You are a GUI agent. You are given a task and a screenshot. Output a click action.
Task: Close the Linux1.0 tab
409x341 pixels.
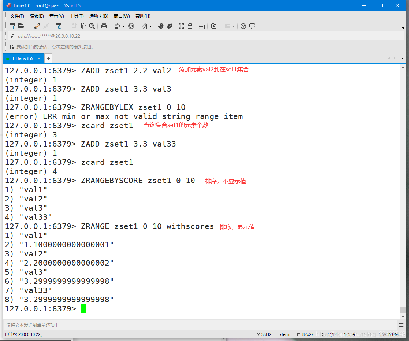39,59
